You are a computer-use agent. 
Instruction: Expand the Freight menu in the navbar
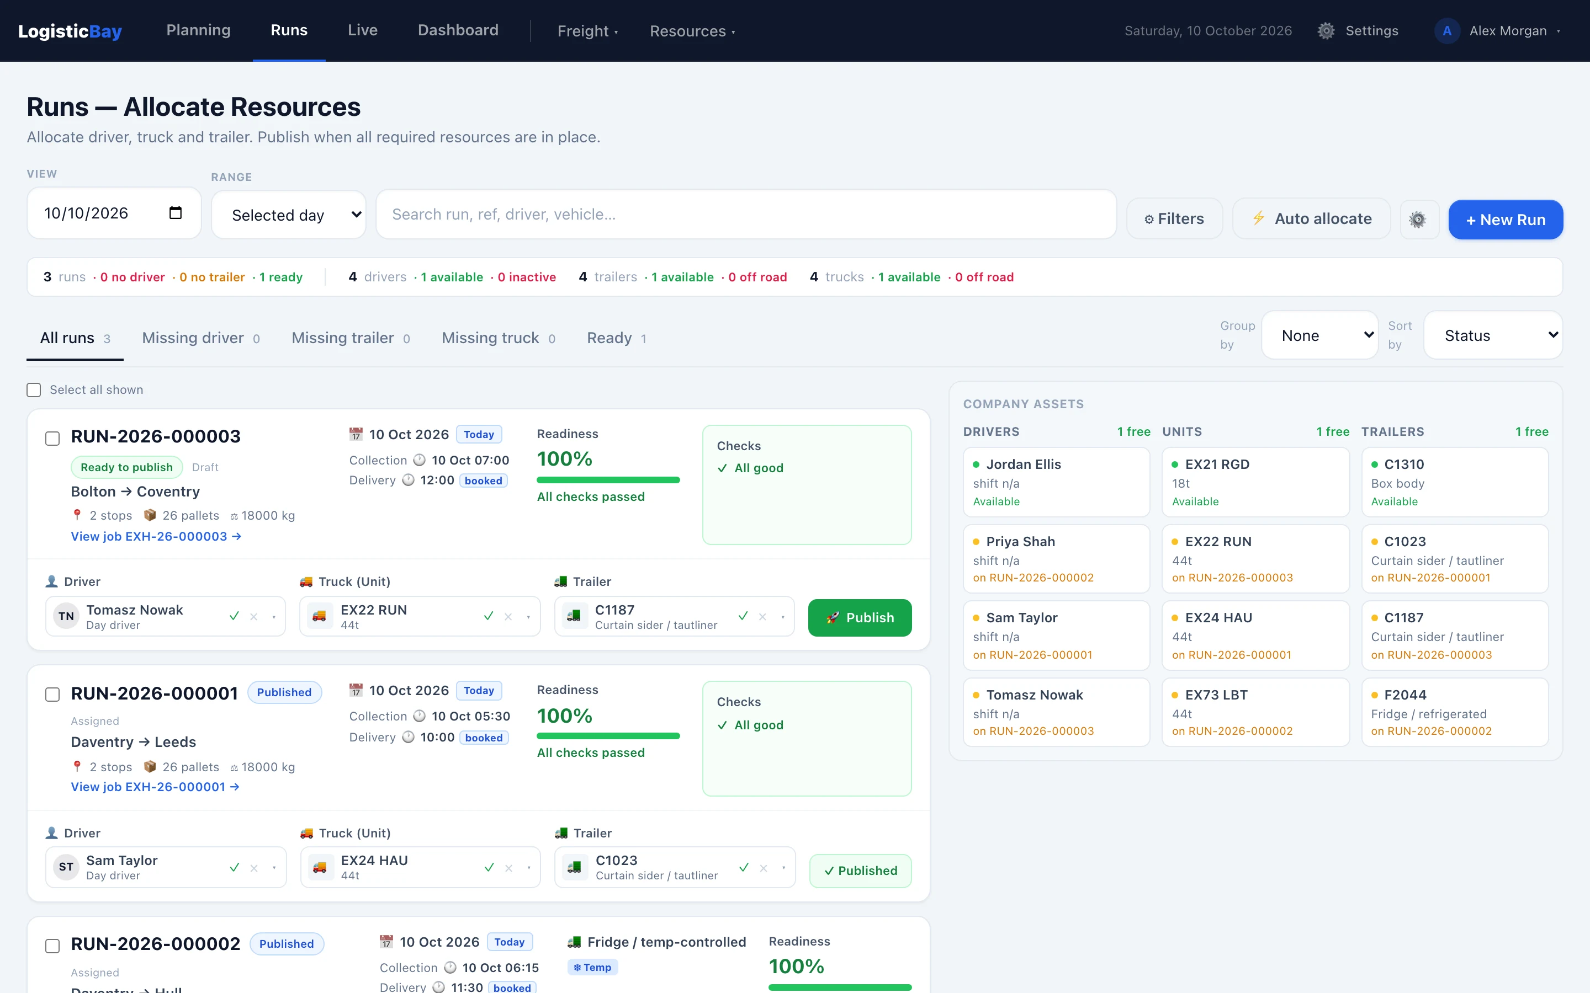(587, 31)
